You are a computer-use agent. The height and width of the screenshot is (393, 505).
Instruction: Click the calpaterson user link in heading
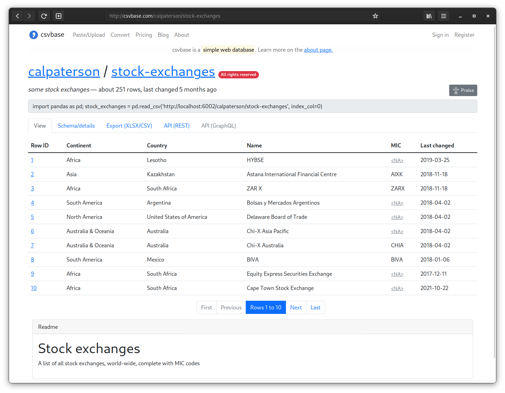tap(64, 72)
